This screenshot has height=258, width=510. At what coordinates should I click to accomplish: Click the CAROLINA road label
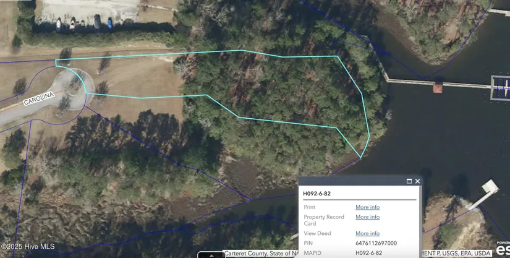click(x=39, y=98)
